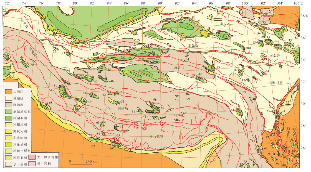Pick the 冲积扇相 legend color box
Viewport: 311px width, 172px height.
(x=9, y=125)
